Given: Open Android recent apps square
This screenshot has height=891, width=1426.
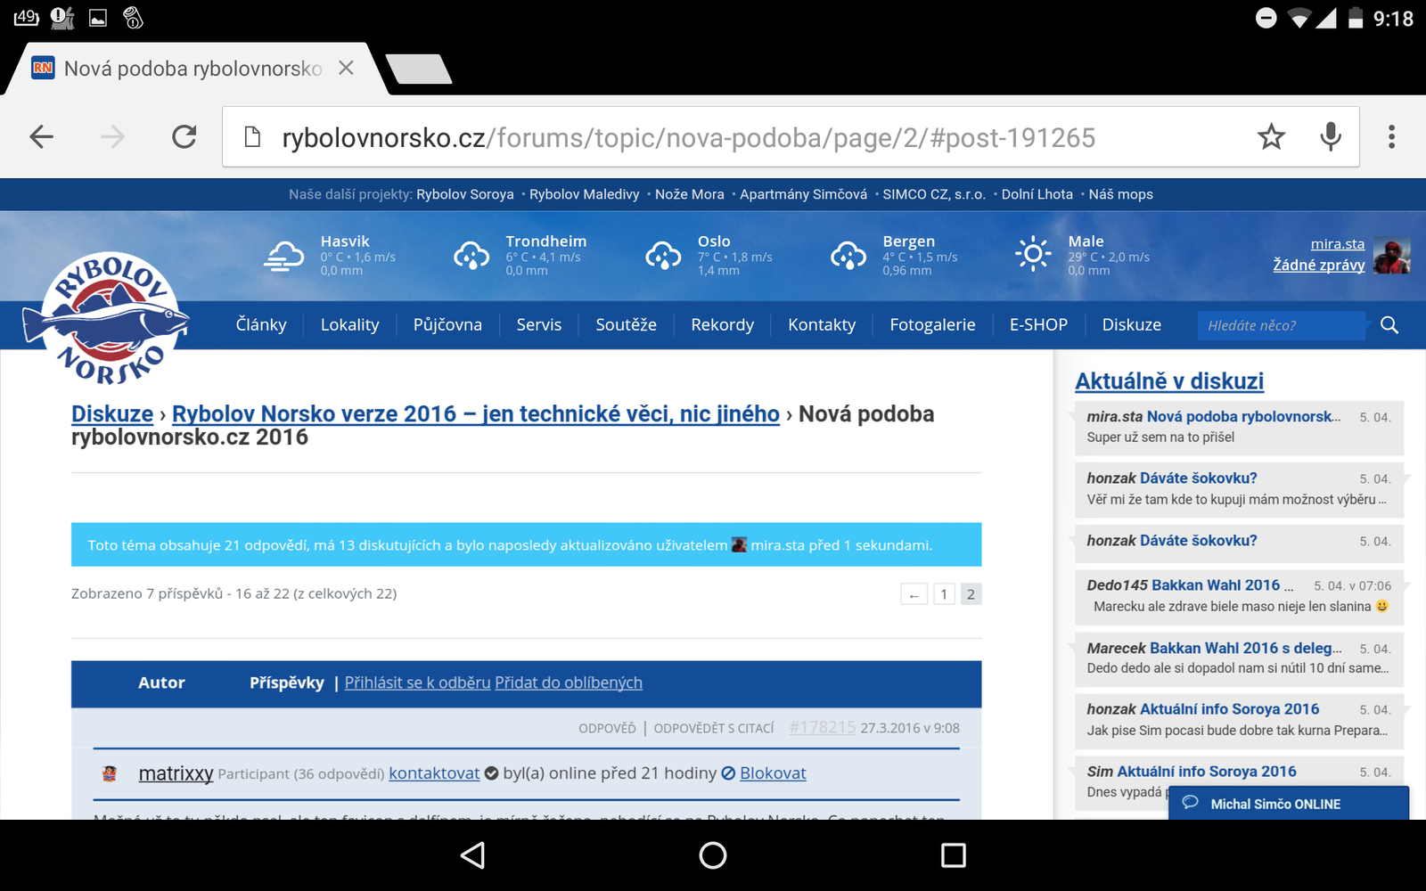Looking at the screenshot, I should click(953, 855).
